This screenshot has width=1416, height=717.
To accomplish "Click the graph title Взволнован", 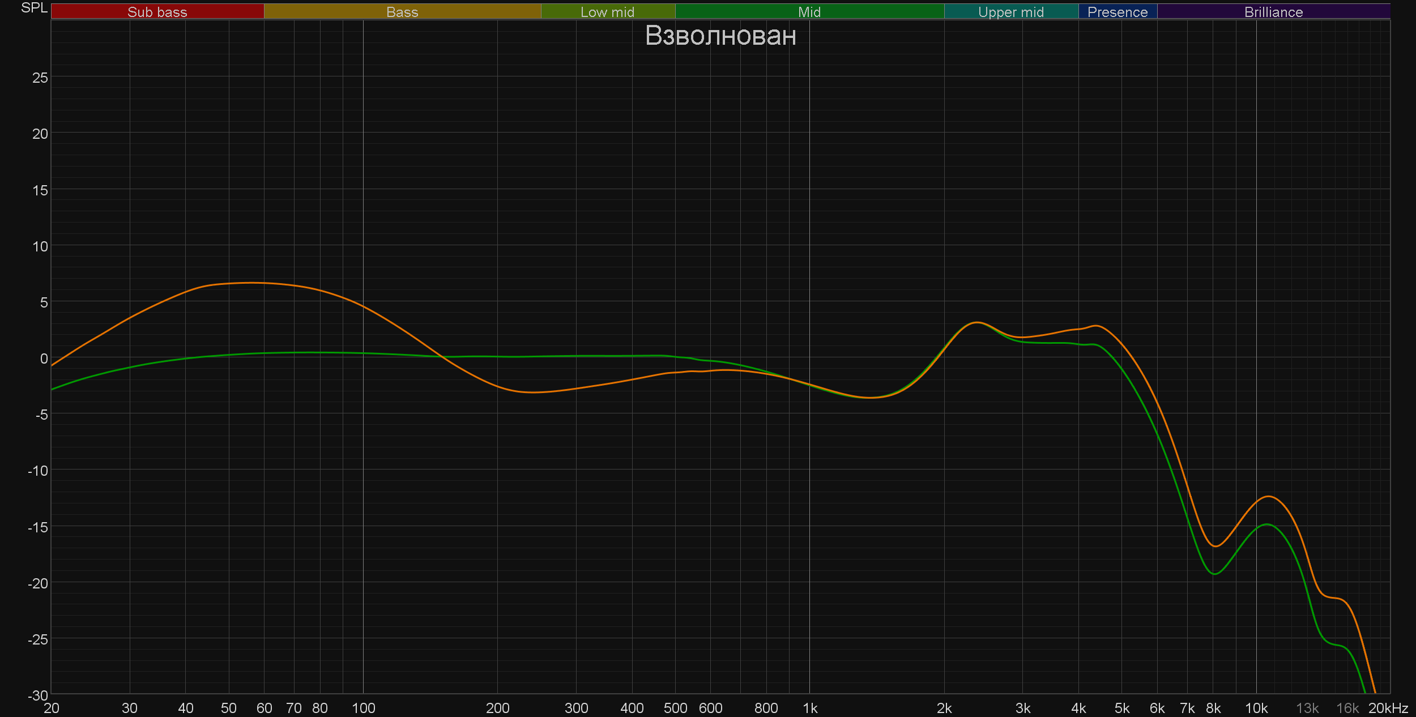I will pos(720,36).
